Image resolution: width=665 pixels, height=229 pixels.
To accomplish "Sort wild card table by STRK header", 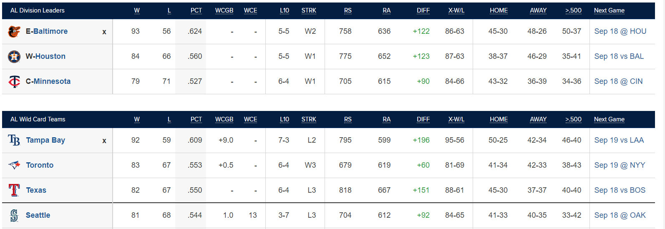I will click(x=309, y=119).
